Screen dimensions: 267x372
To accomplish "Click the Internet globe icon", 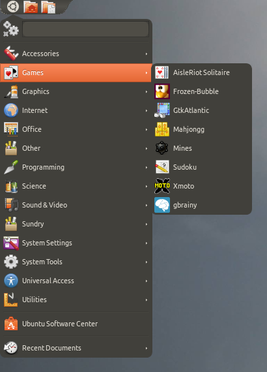I will coord(11,110).
